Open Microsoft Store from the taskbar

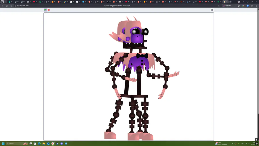click(35, 143)
